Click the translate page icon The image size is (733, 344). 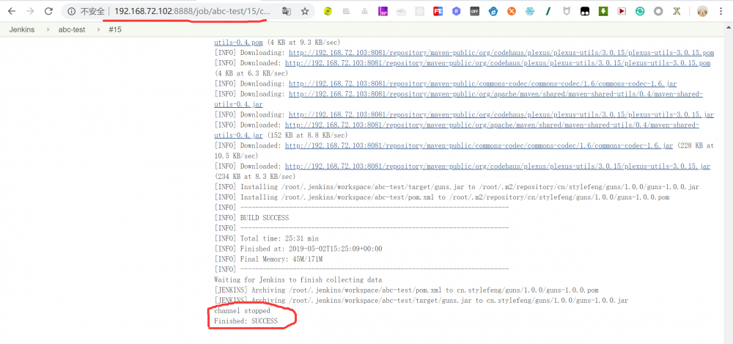(287, 11)
